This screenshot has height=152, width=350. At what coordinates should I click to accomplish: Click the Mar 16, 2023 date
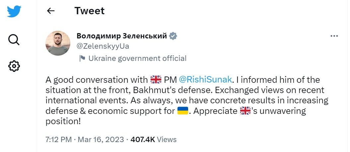(x=101, y=139)
